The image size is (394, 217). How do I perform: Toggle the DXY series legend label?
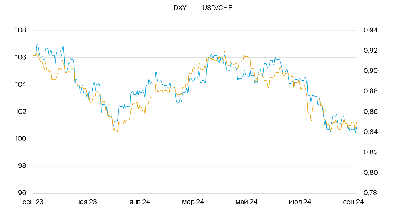[180, 8]
